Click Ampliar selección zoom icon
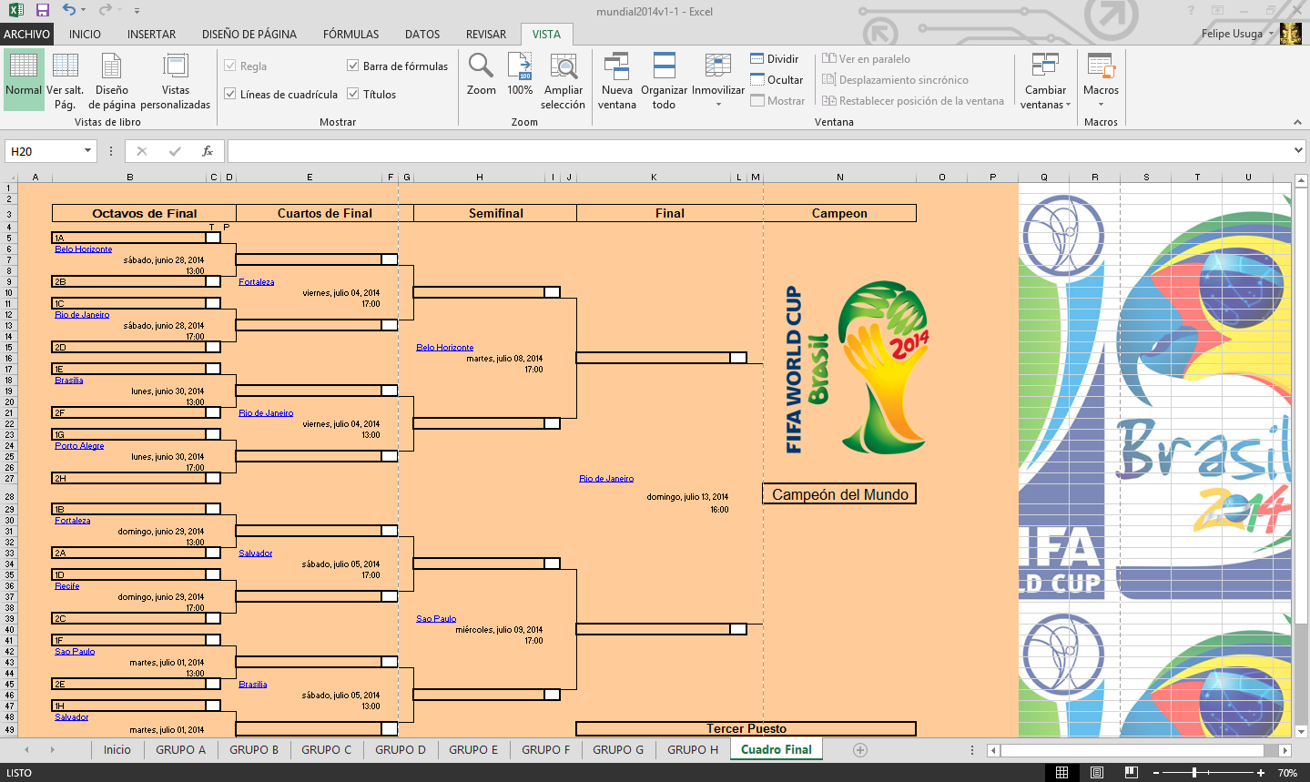 pos(564,79)
